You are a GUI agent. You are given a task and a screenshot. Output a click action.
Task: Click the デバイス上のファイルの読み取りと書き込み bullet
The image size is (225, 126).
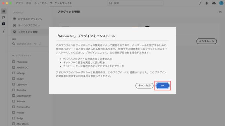point(88,59)
